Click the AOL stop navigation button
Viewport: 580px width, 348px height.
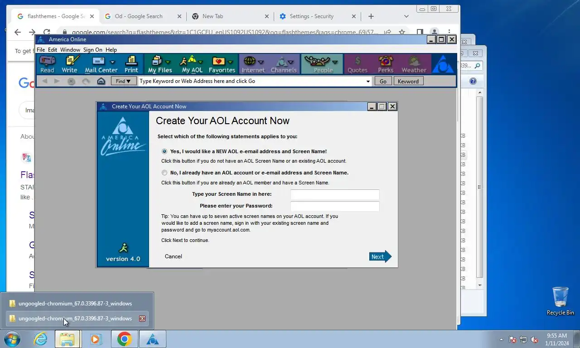pyautogui.click(x=71, y=81)
